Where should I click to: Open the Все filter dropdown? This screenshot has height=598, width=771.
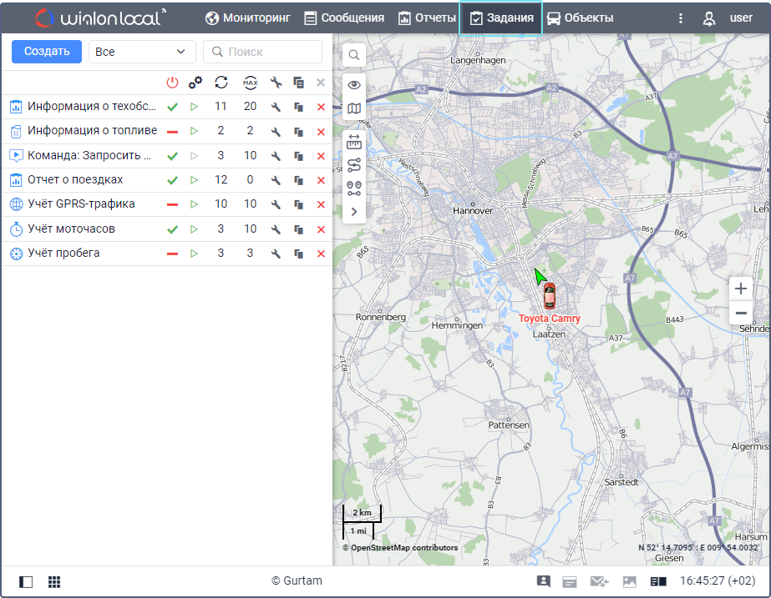[142, 52]
